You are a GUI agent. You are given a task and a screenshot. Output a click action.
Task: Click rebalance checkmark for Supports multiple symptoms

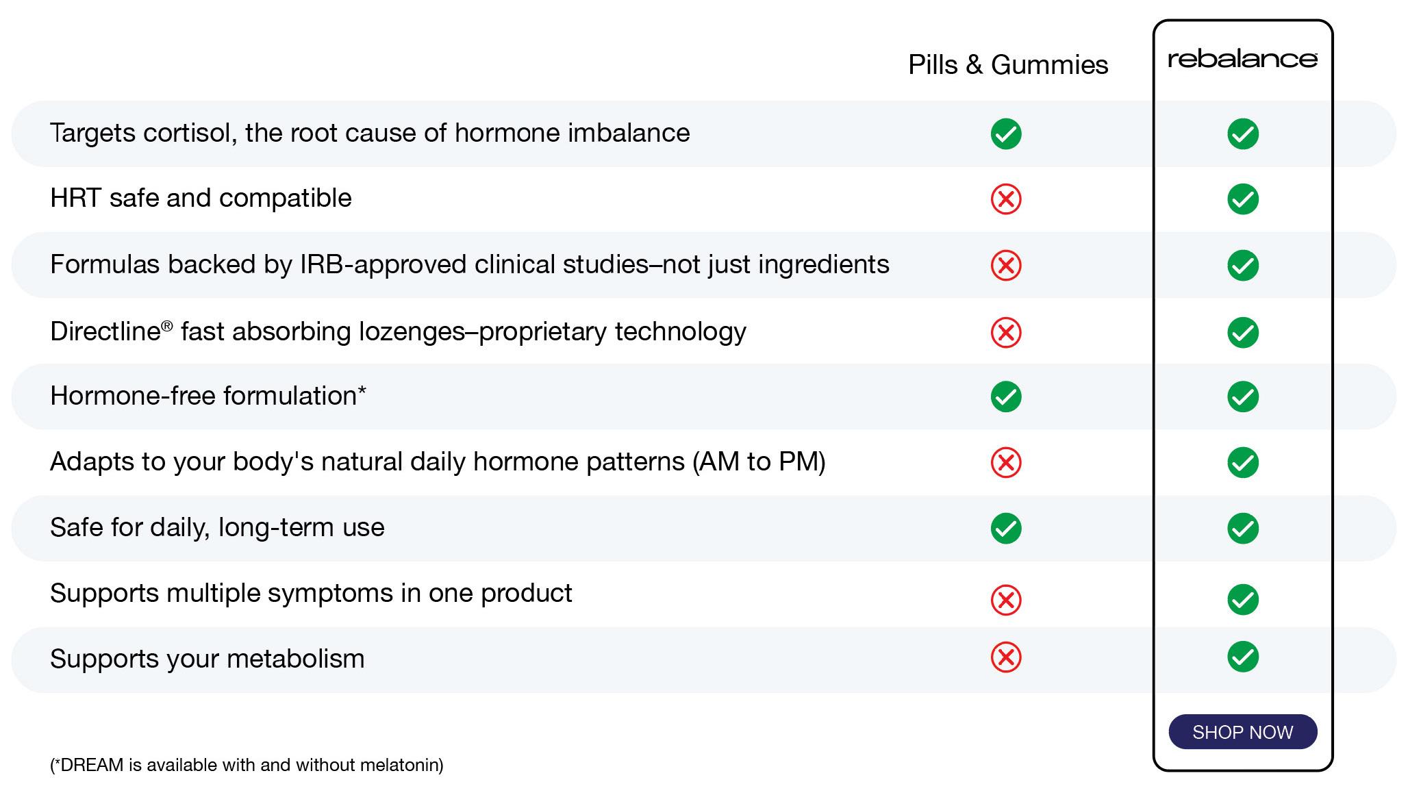coord(1242,600)
